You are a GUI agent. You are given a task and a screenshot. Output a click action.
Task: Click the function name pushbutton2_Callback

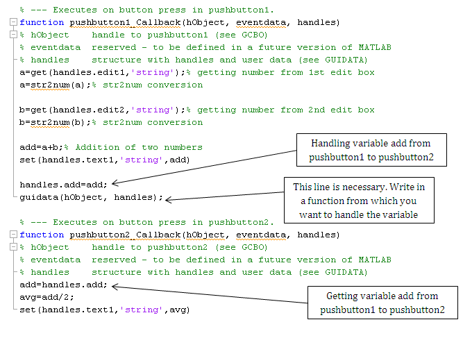click(x=125, y=235)
